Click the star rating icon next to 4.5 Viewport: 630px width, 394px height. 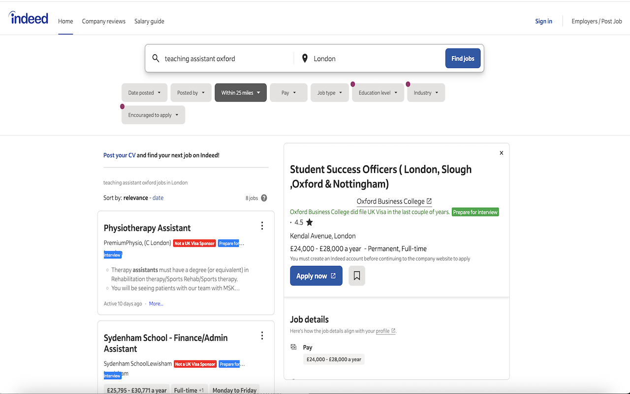coord(310,222)
